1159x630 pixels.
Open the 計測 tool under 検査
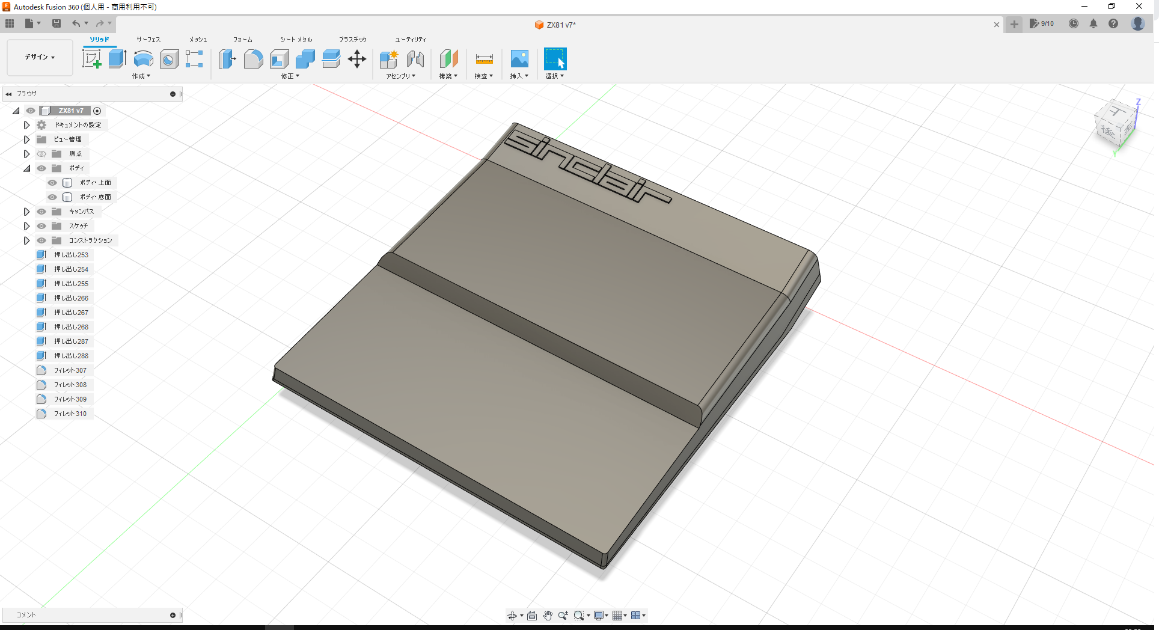coord(483,58)
